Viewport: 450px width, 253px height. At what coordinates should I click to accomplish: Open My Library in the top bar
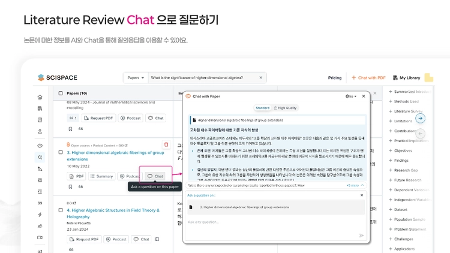click(406, 78)
